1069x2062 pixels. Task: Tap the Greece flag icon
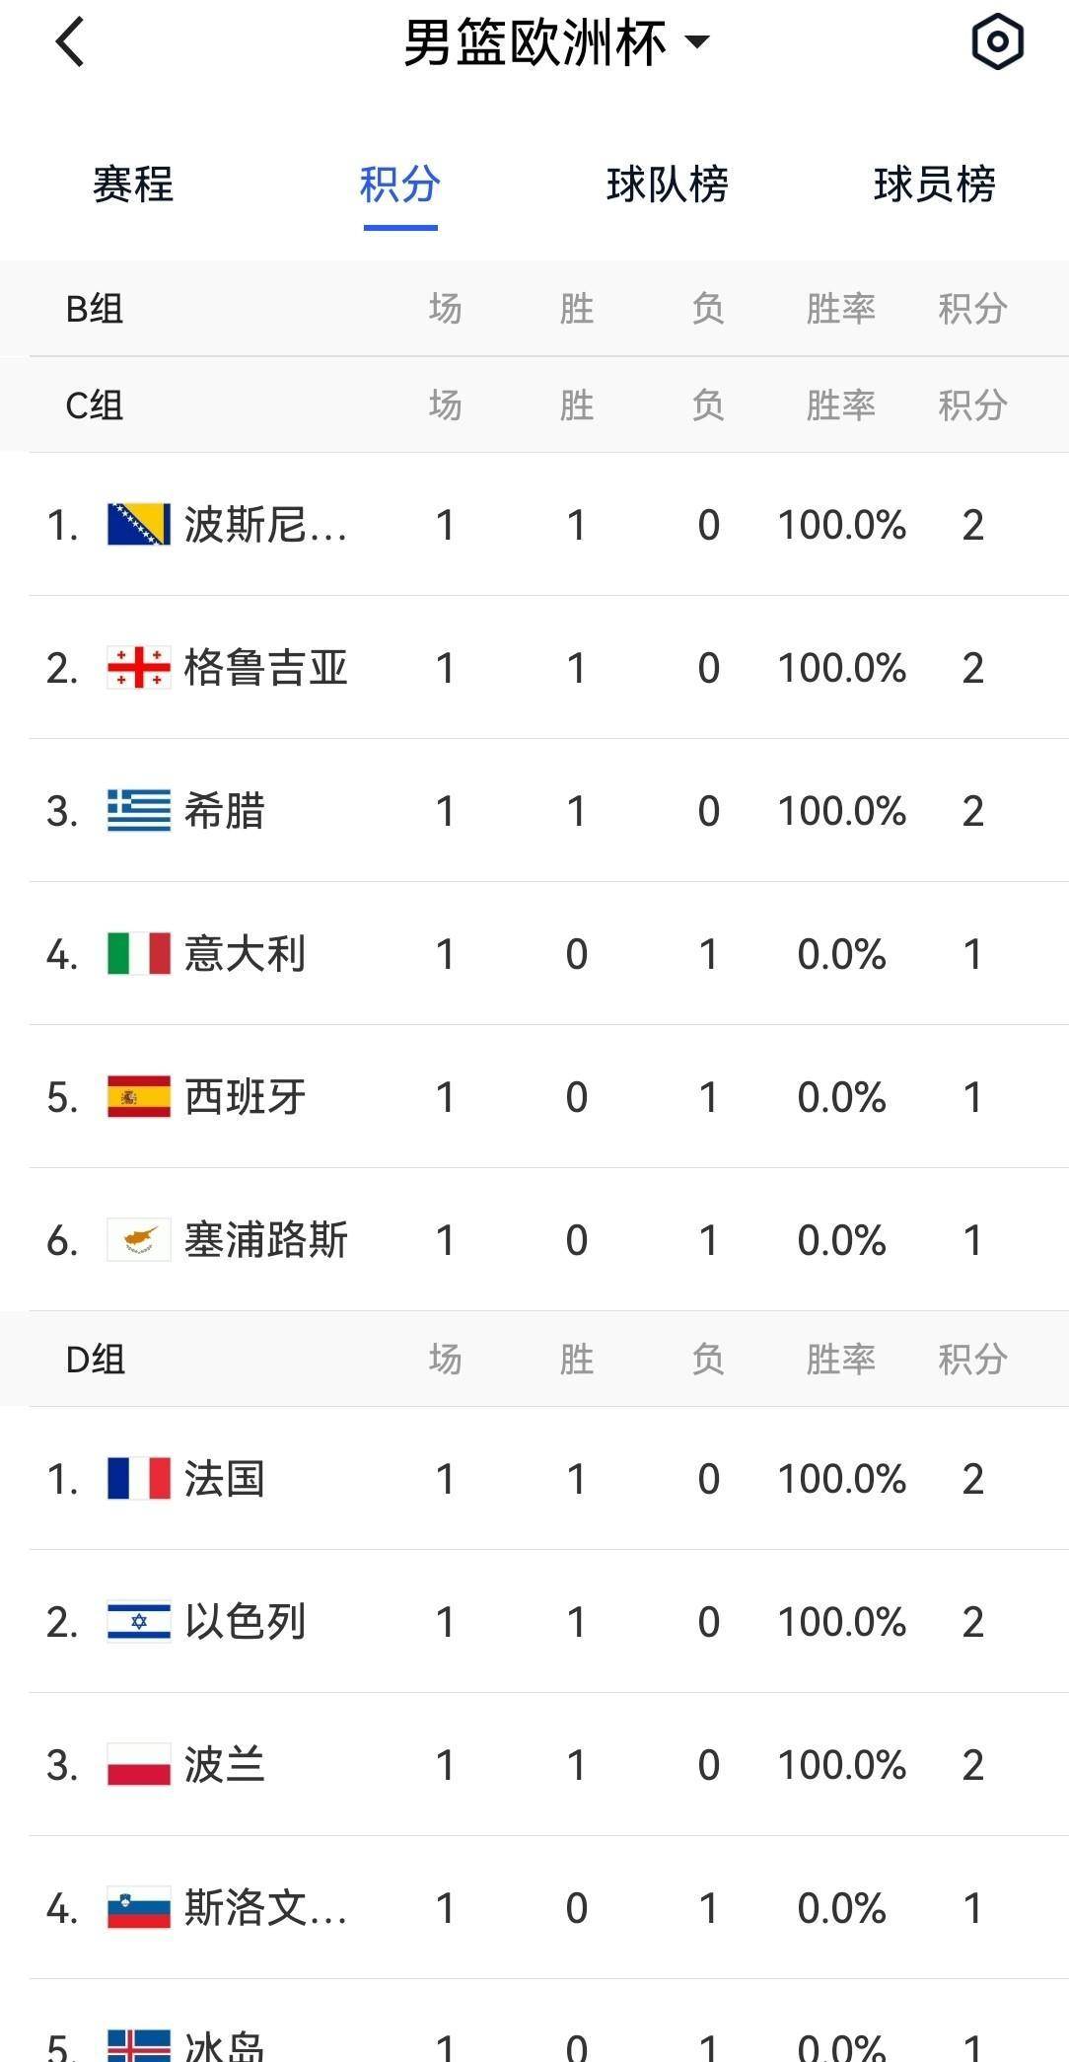pyautogui.click(x=139, y=811)
